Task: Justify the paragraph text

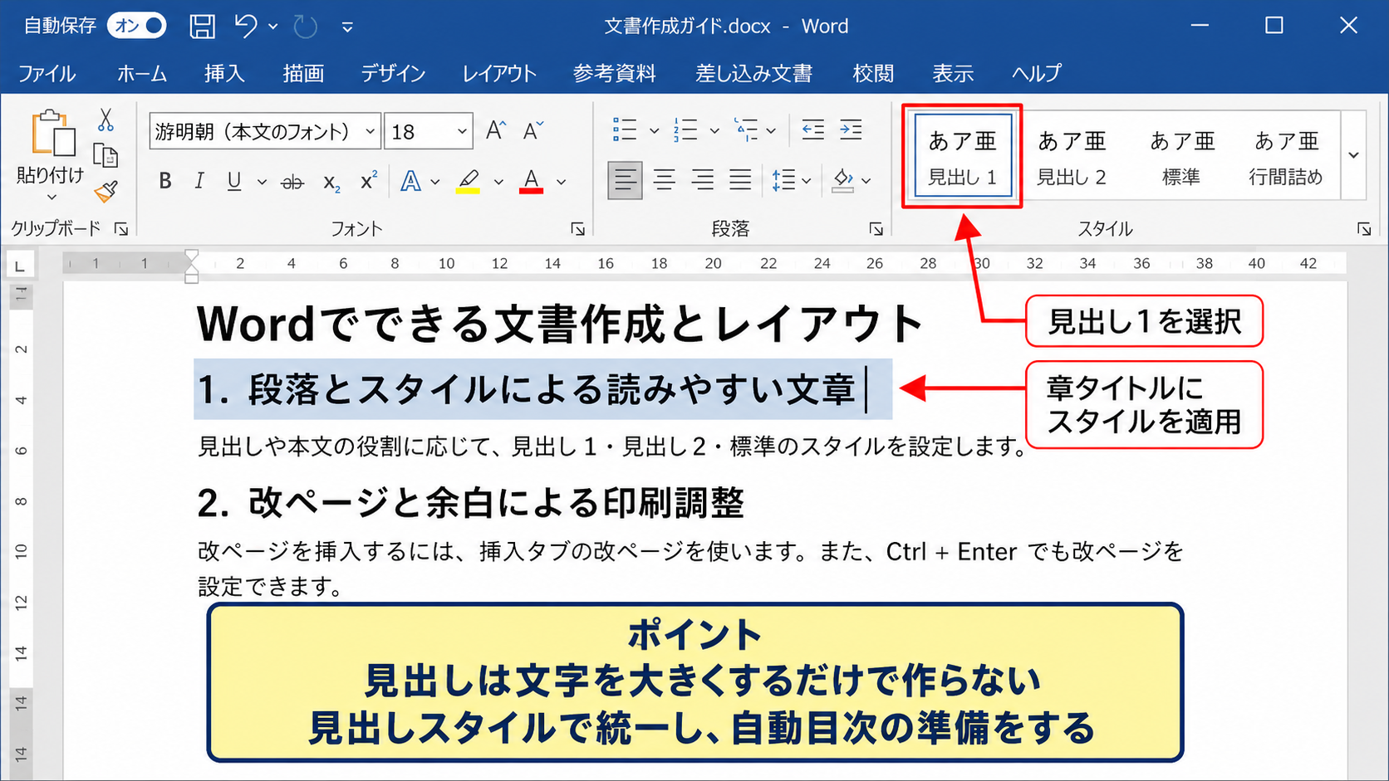Action: [x=740, y=180]
